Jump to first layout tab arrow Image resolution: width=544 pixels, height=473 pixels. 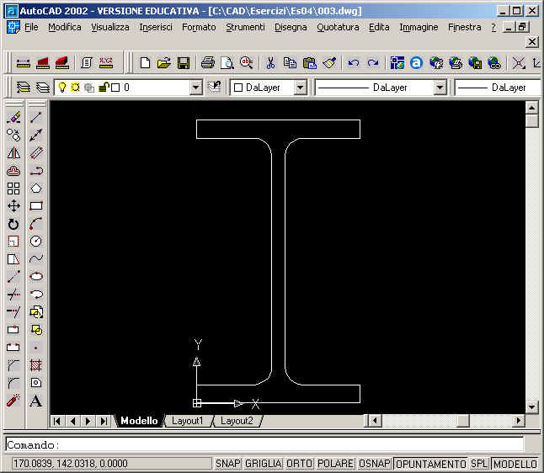pos(57,421)
